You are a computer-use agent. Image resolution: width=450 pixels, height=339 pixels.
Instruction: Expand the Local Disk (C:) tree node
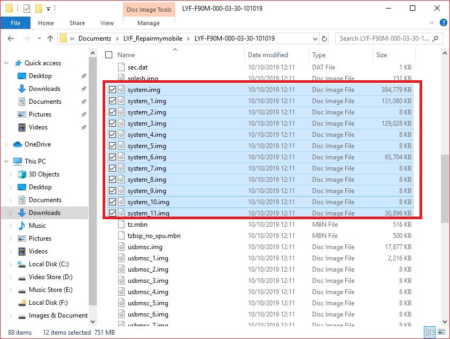11,264
